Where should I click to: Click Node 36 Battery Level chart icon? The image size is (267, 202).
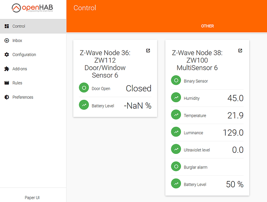point(84,105)
